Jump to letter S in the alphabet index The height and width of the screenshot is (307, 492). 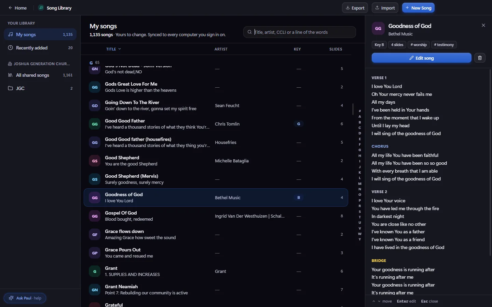(x=360, y=211)
